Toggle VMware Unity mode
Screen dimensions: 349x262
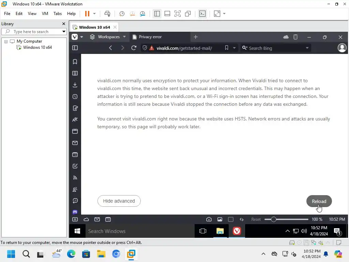pyautogui.click(x=188, y=14)
